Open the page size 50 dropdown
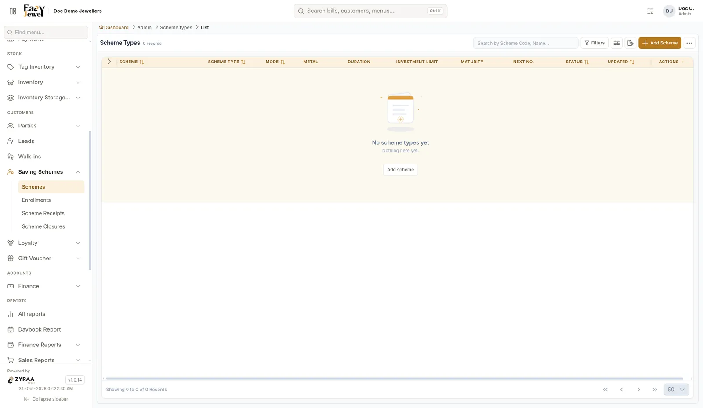 coord(676,390)
